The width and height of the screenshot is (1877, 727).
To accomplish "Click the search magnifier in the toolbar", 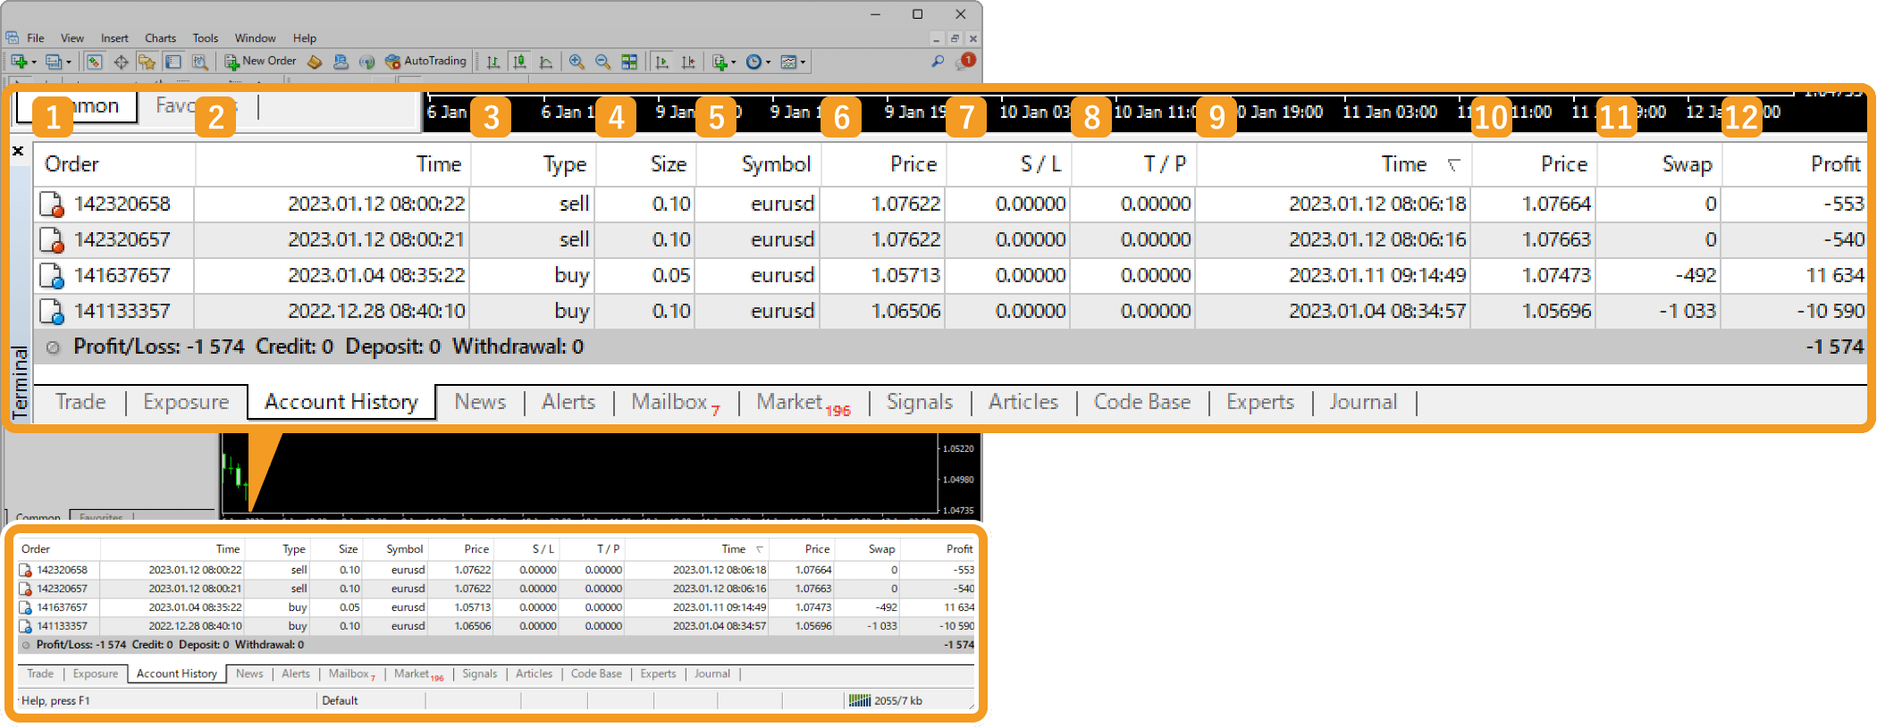I will coord(938,62).
